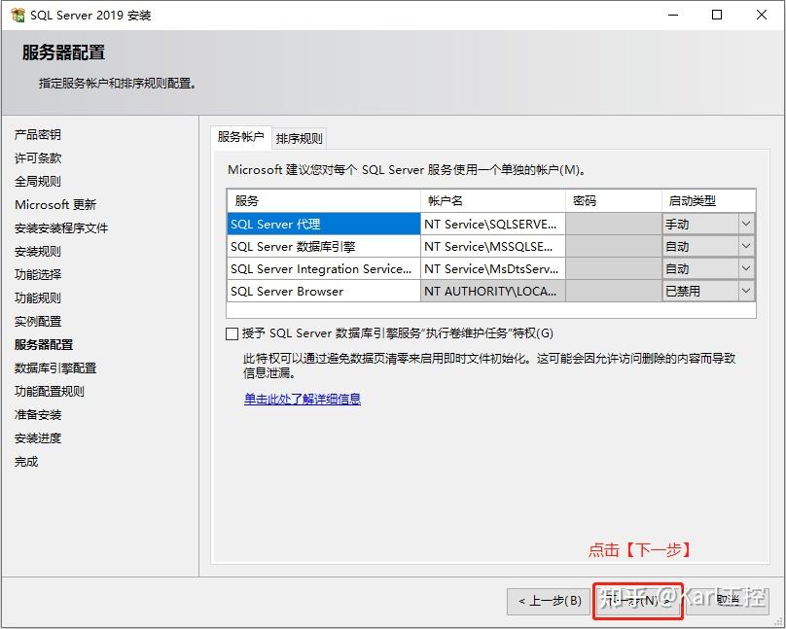Minimize the SQL Server 2019 安装 window
786x629 pixels.
[x=673, y=15]
